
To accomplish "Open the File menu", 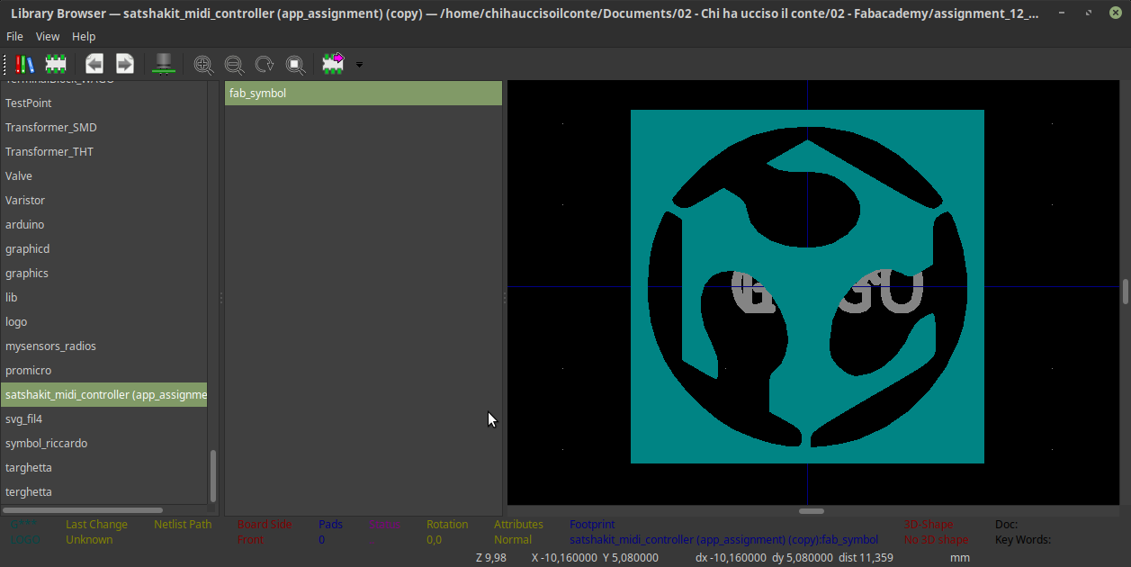I will click(14, 36).
